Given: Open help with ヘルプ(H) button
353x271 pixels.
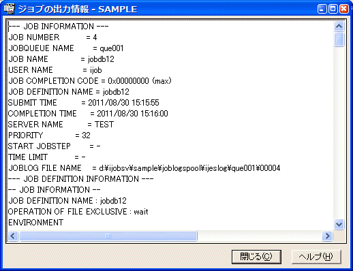Looking at the screenshot, I should pyautogui.click(x=316, y=257).
